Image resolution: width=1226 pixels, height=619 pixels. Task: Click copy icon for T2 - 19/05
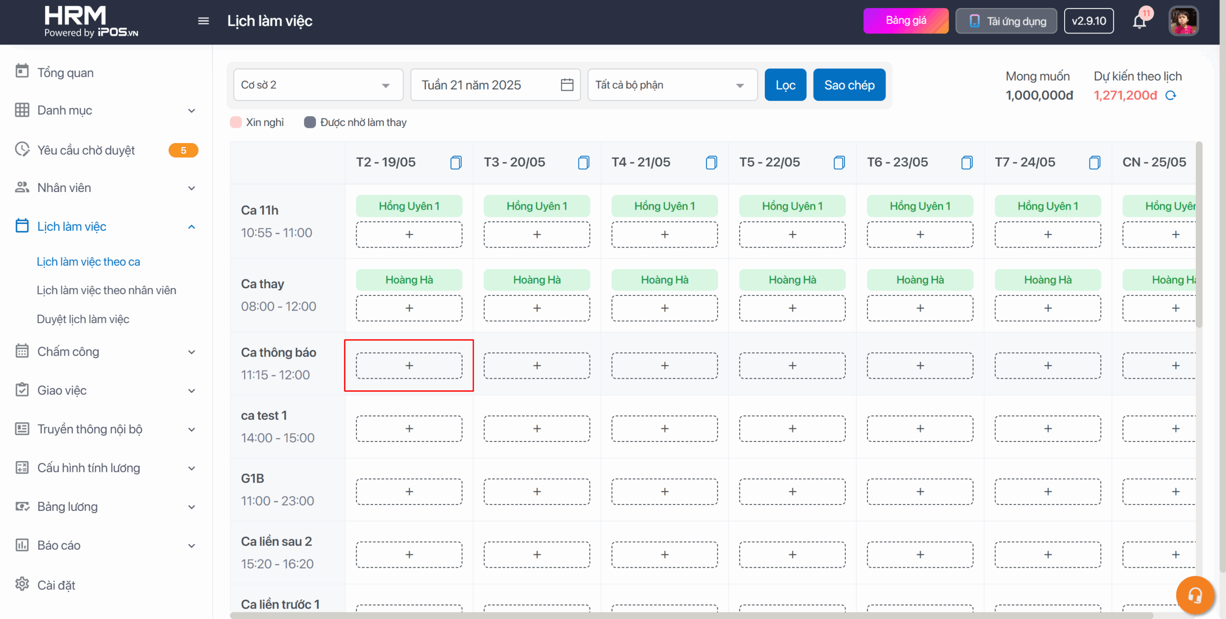pyautogui.click(x=455, y=163)
